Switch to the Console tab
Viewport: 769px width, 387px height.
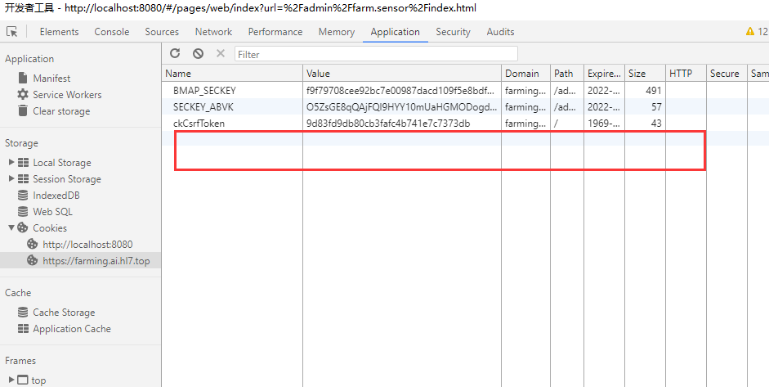(x=112, y=32)
